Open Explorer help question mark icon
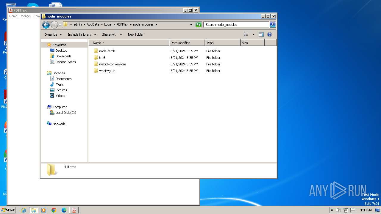The height and width of the screenshot is (214, 381). click(x=270, y=34)
